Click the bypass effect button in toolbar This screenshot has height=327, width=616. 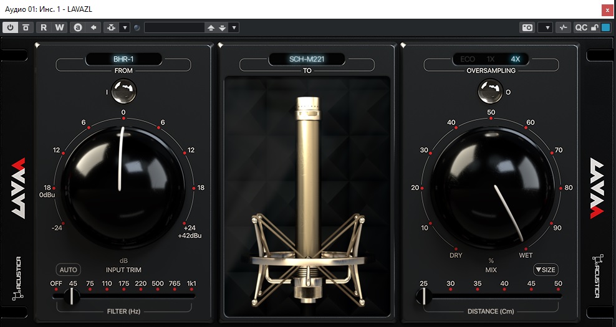pyautogui.click(x=26, y=27)
